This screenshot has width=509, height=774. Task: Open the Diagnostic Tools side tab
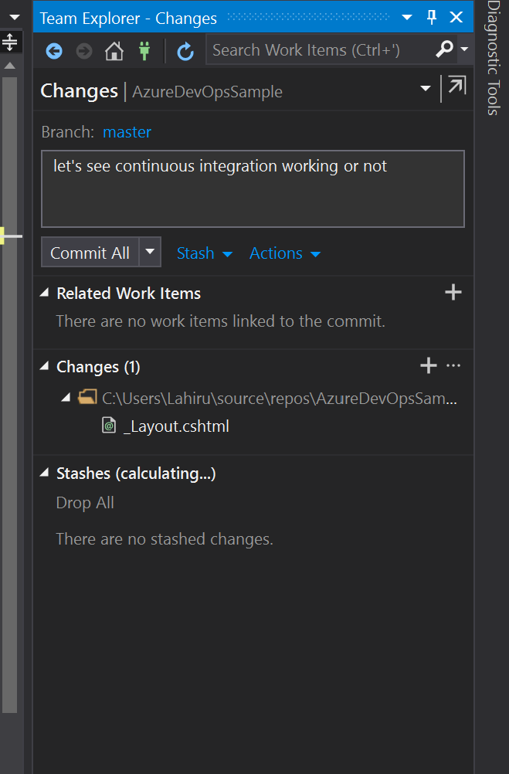[x=493, y=58]
